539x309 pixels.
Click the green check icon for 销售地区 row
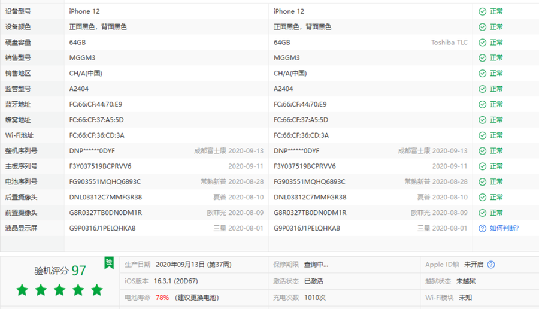pos(482,74)
